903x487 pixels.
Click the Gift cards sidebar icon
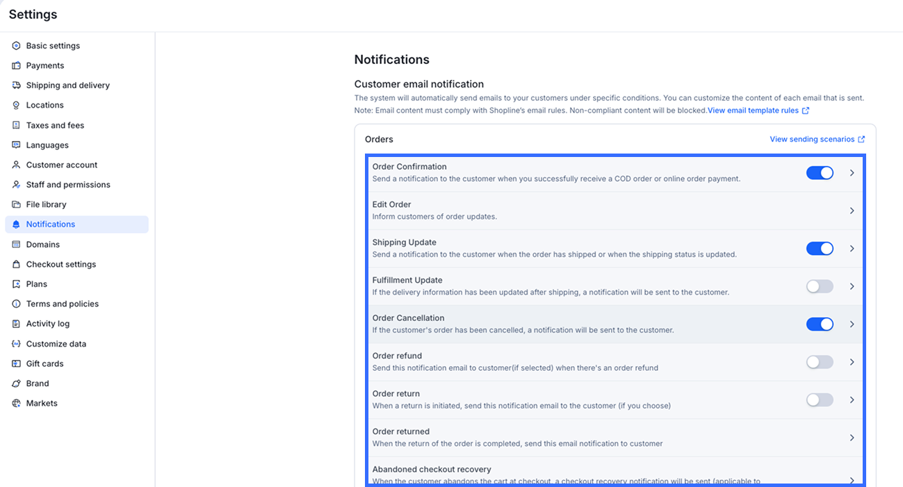point(16,364)
